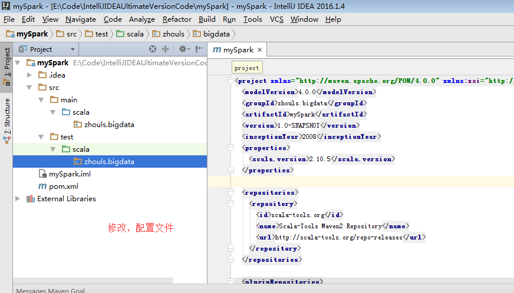Open the Tools menu
The height and width of the screenshot is (293, 514).
click(253, 19)
